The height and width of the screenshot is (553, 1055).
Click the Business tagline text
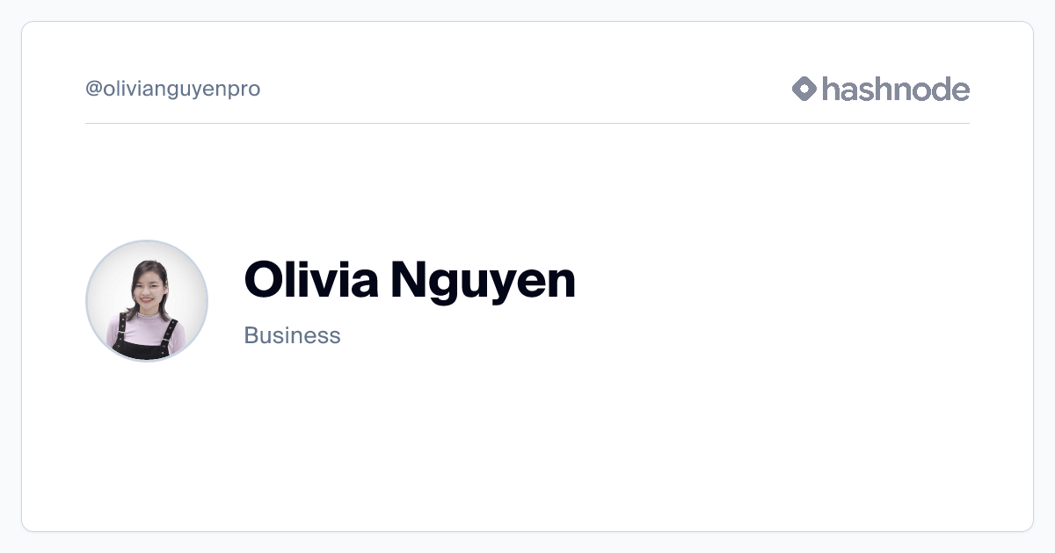point(292,335)
